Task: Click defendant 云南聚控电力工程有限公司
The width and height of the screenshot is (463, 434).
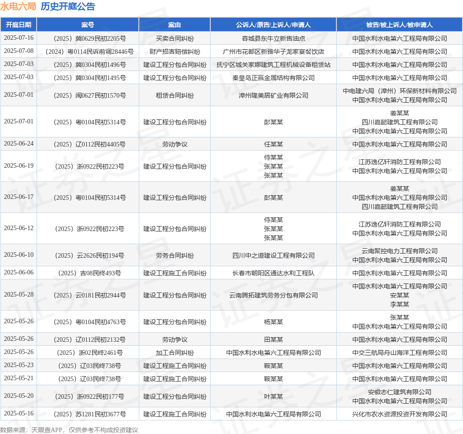Action: point(400,251)
